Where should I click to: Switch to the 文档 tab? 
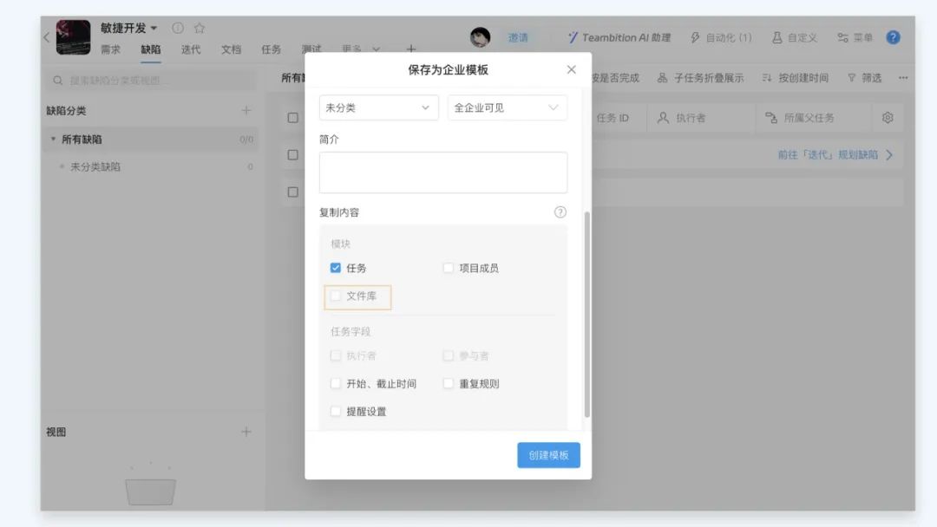231,50
